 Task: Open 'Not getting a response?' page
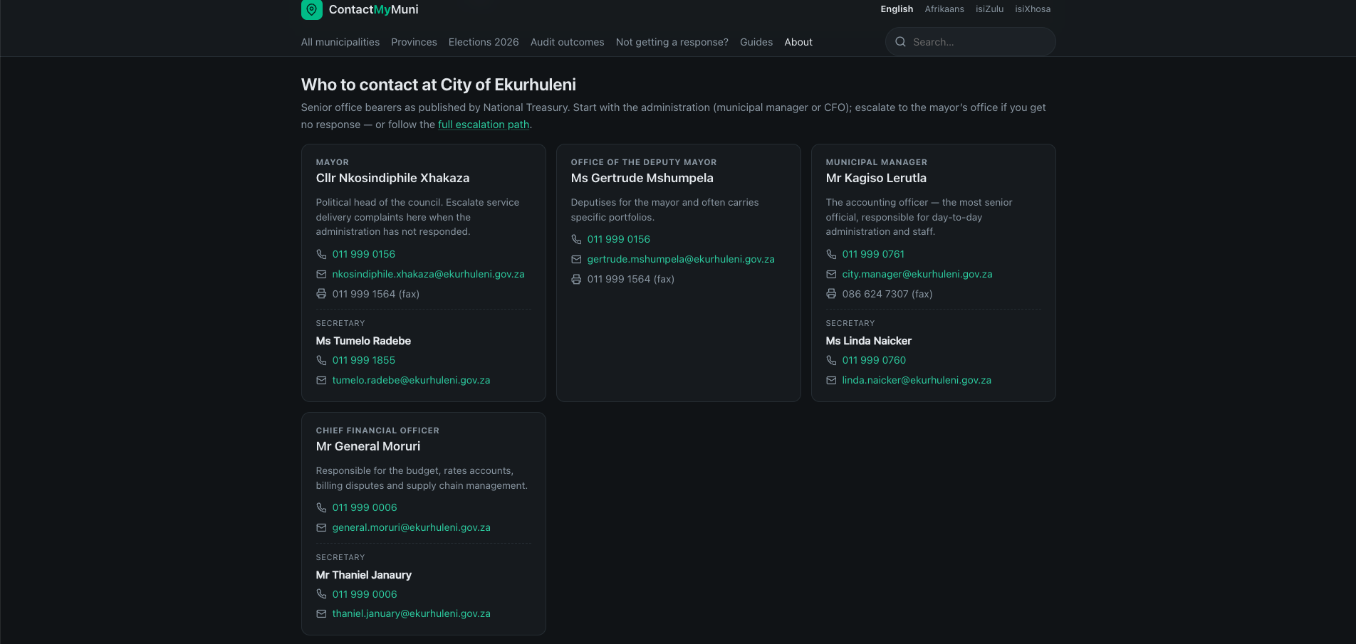[672, 42]
